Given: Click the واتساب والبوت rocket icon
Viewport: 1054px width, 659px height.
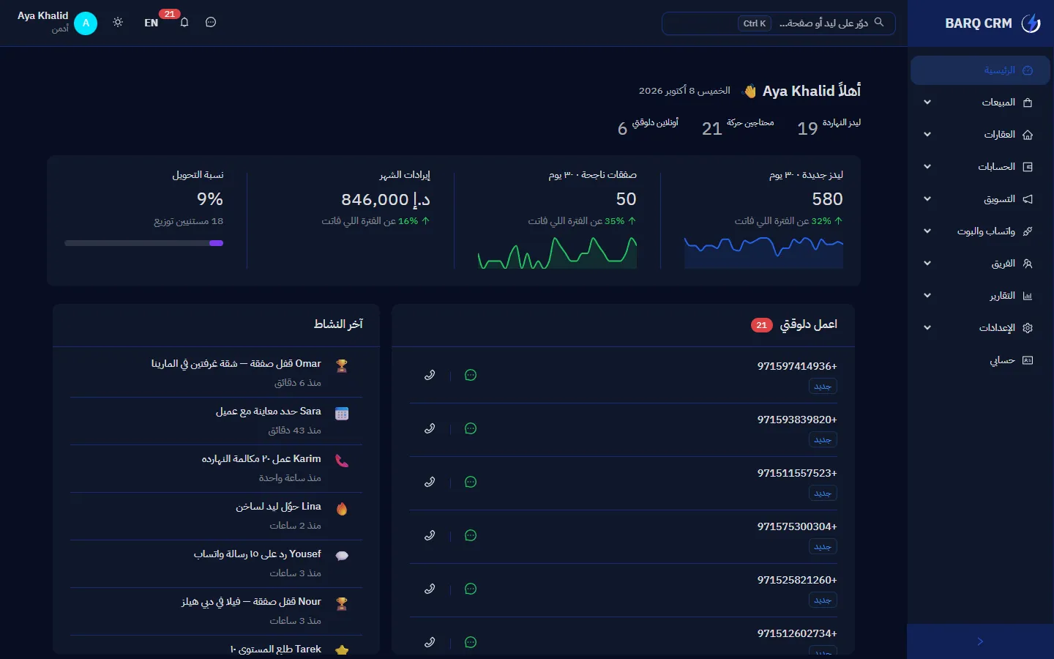Looking at the screenshot, I should [1028, 231].
